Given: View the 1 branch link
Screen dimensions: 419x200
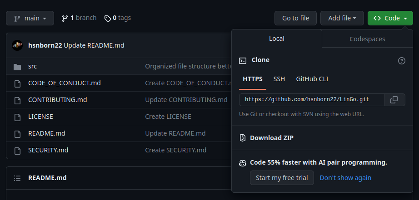Looking at the screenshot, I should 79,18.
